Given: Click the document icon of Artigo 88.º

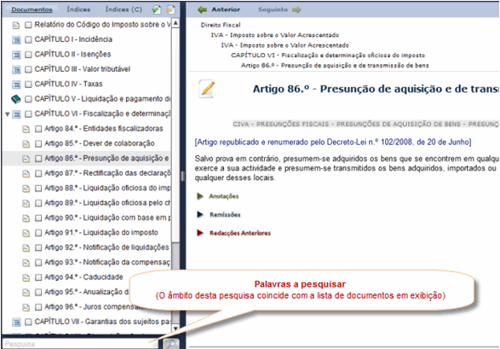Looking at the screenshot, I should [26, 189].
